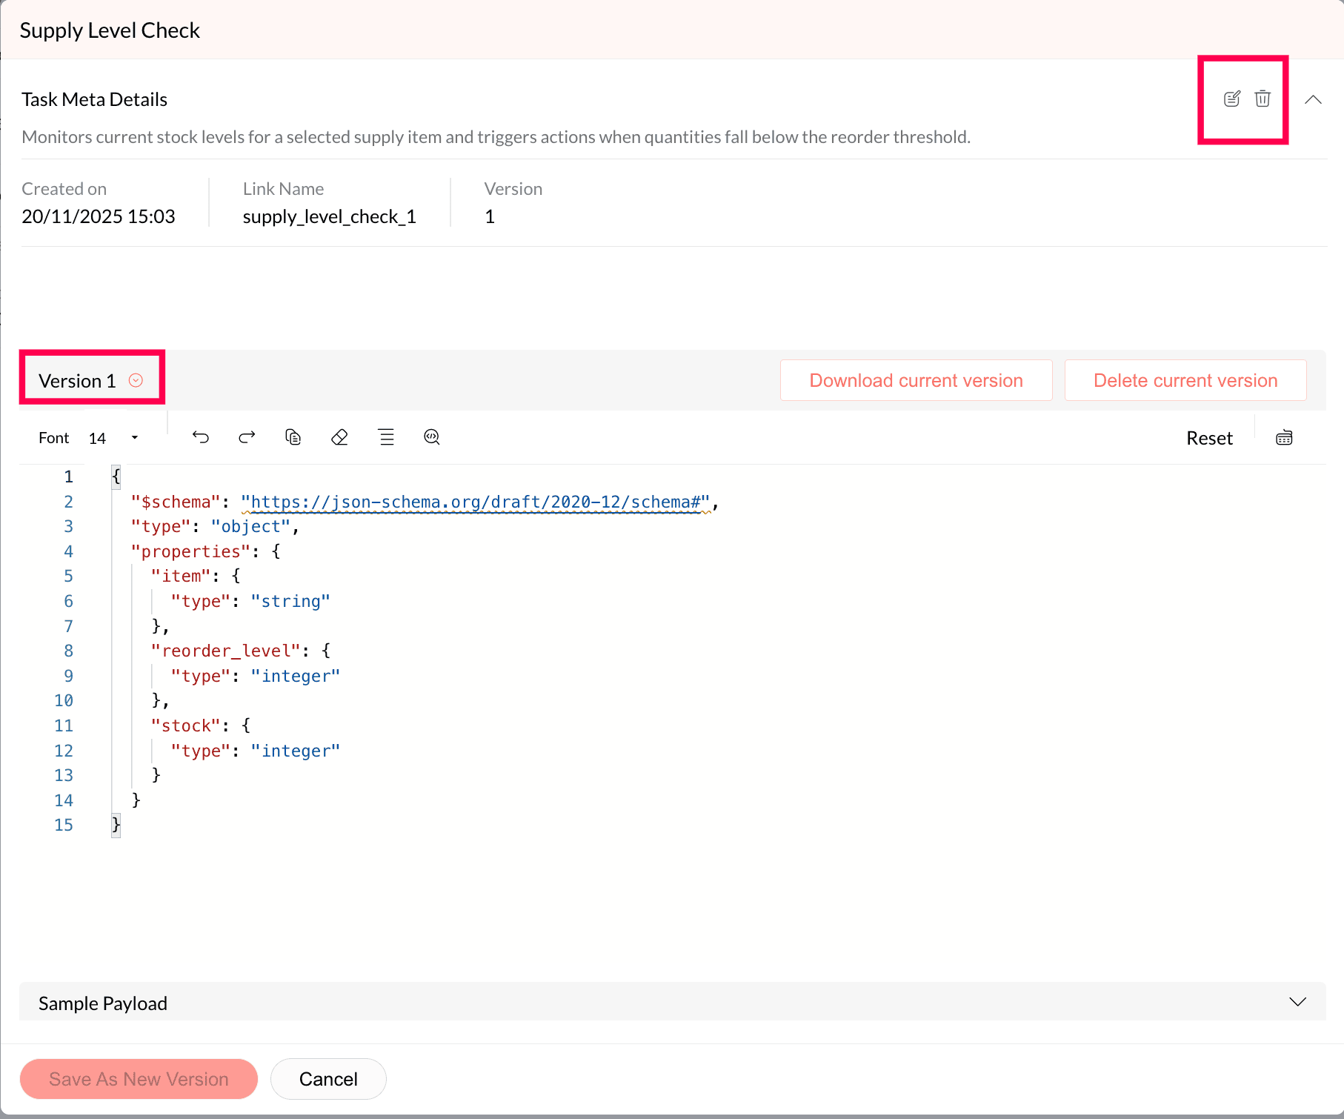Screen dimensions: 1344x1119
Task: Click the format lines icon
Action: [386, 437]
